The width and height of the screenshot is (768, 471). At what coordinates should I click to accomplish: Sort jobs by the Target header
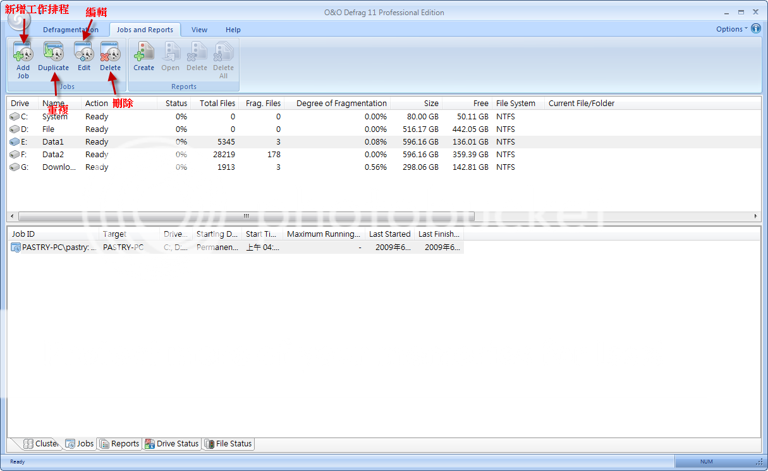(x=129, y=234)
